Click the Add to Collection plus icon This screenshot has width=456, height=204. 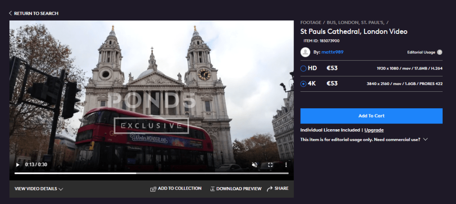coord(153,189)
